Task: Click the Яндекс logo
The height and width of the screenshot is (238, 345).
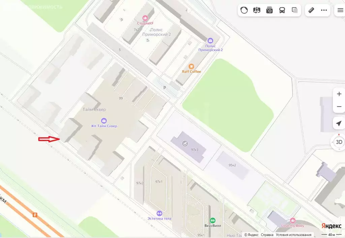Action: pos(332,226)
